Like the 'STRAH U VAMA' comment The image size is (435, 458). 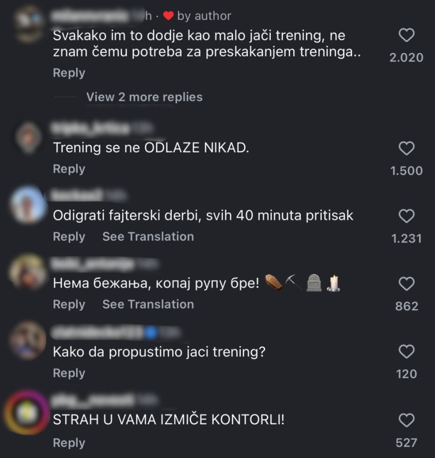(x=406, y=420)
